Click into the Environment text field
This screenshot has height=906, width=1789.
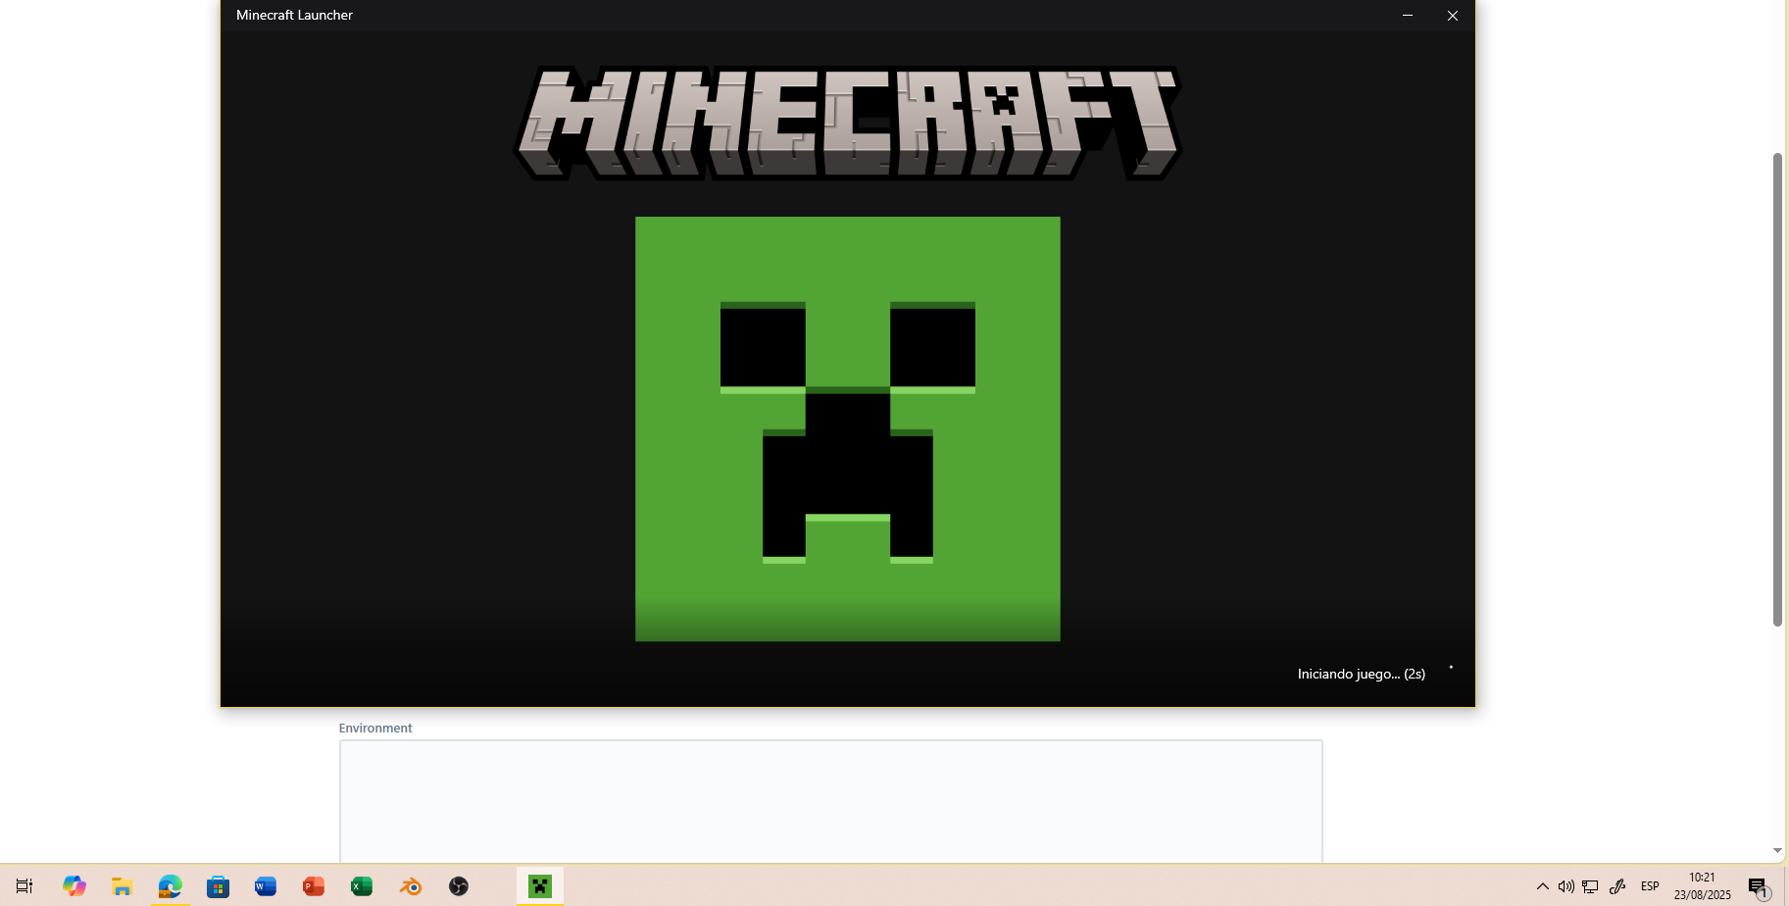pyautogui.click(x=831, y=802)
